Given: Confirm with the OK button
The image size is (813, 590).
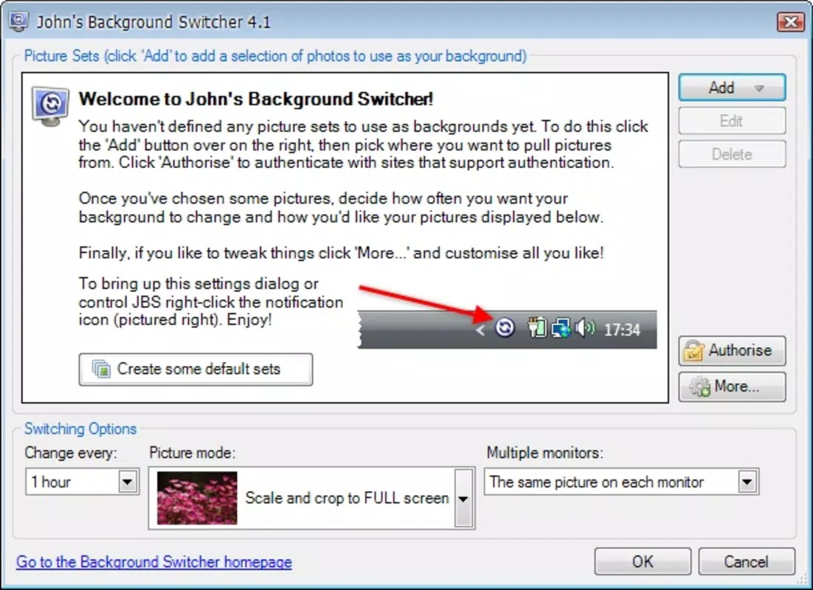Looking at the screenshot, I should click(x=643, y=561).
